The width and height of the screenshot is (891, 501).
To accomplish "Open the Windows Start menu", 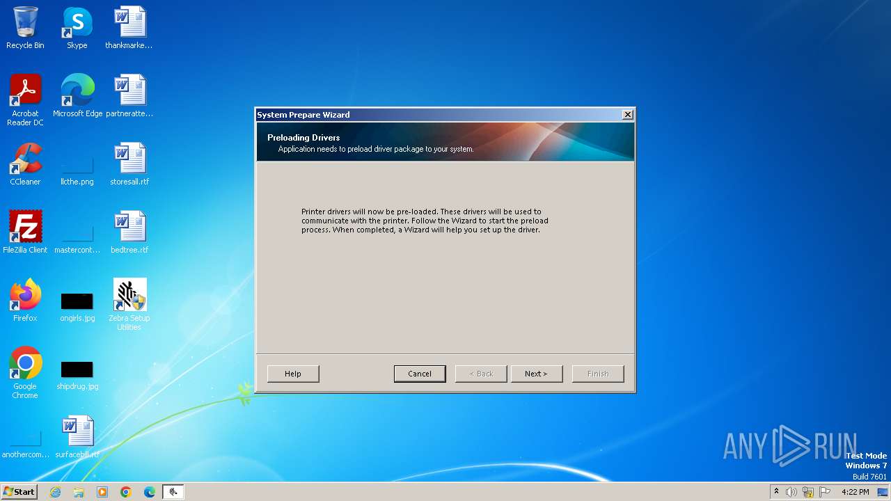I will (19, 492).
